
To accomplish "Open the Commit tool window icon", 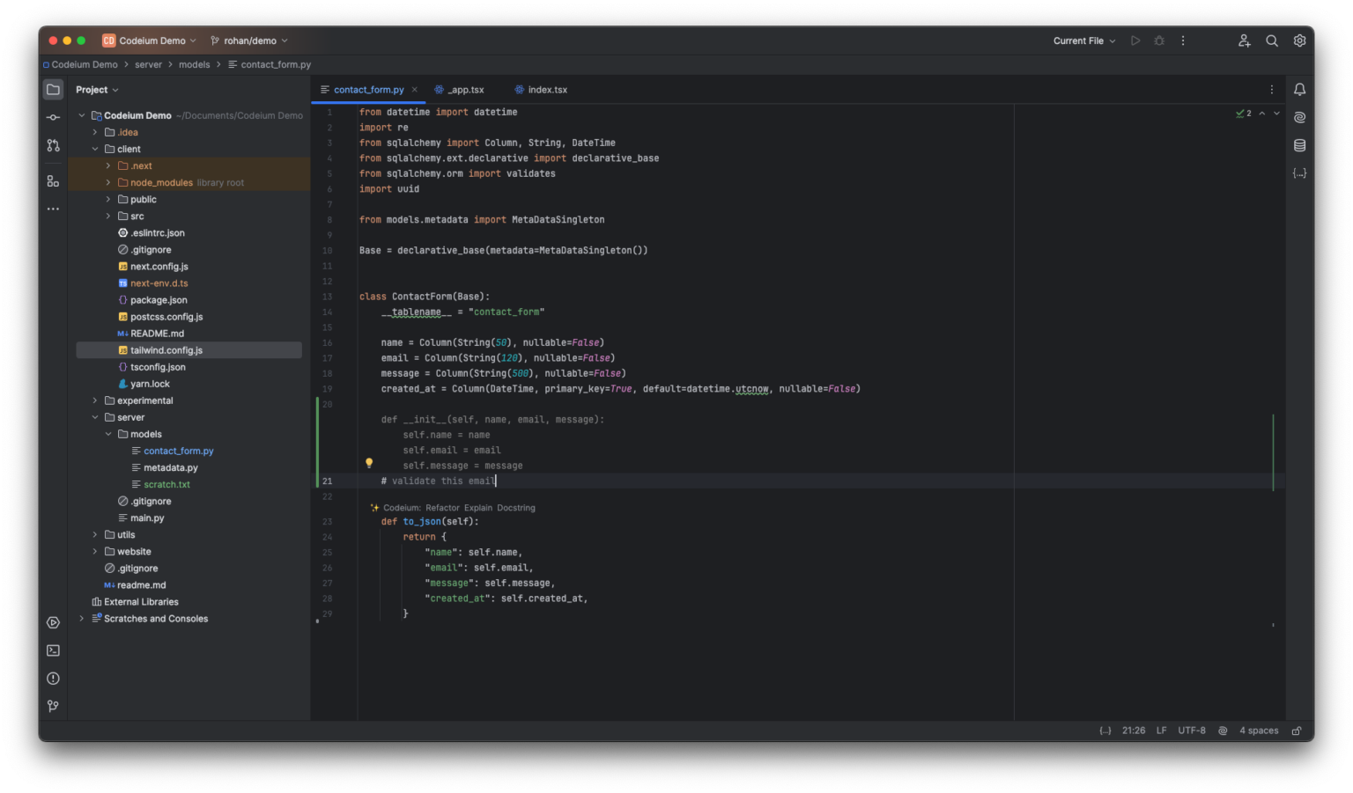I will click(54, 117).
